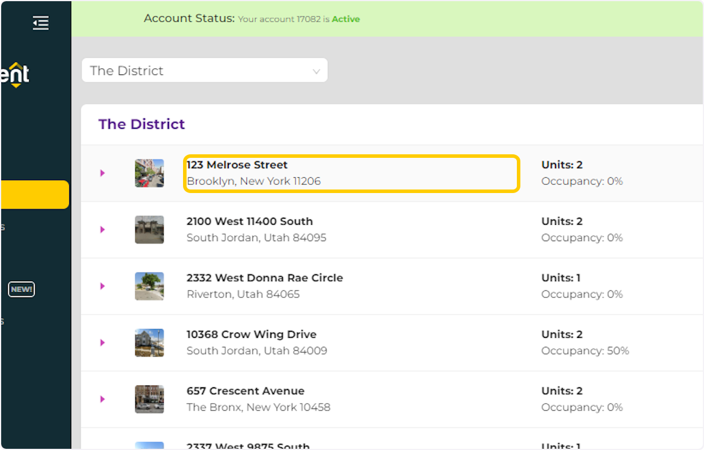Open the 2100 West 11400 South property
This screenshot has width=704, height=450.
(x=249, y=222)
